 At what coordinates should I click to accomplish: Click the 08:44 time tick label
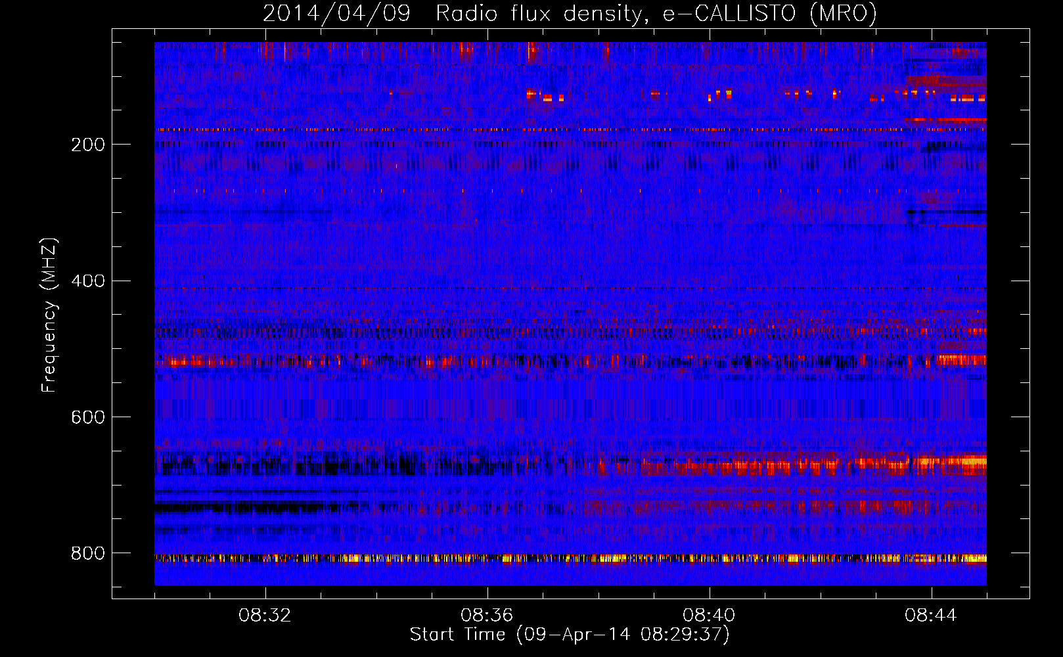tap(931, 616)
